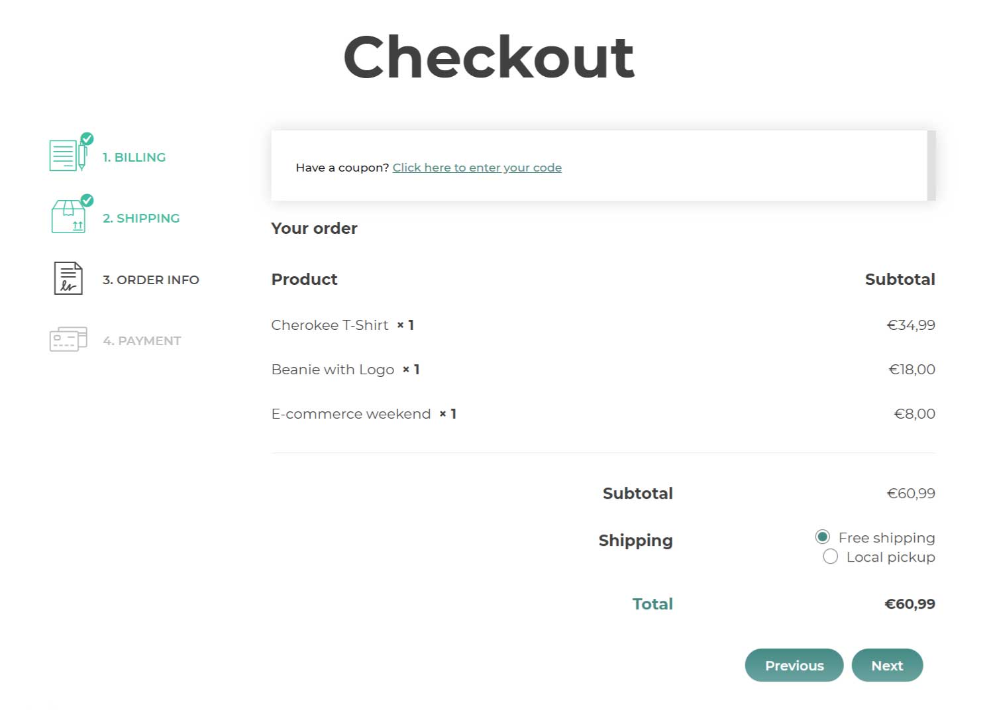The width and height of the screenshot is (991, 728).
Task: Select the Free shipping radio button
Action: pos(822,537)
